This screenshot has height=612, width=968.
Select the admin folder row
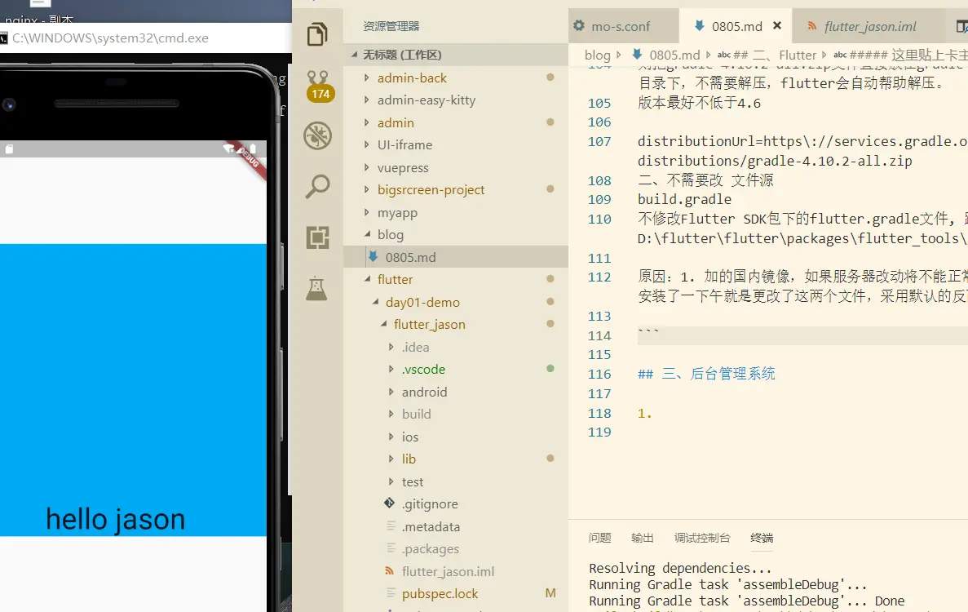pos(455,123)
